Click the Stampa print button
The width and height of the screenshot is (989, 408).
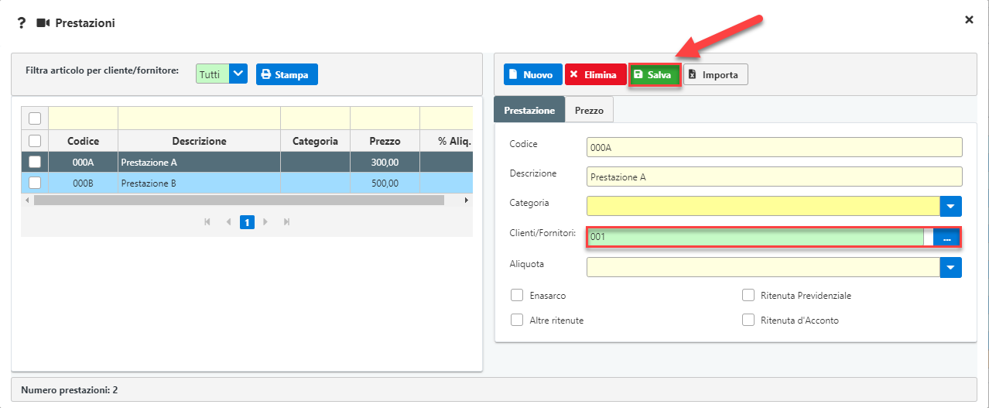pyautogui.click(x=286, y=74)
